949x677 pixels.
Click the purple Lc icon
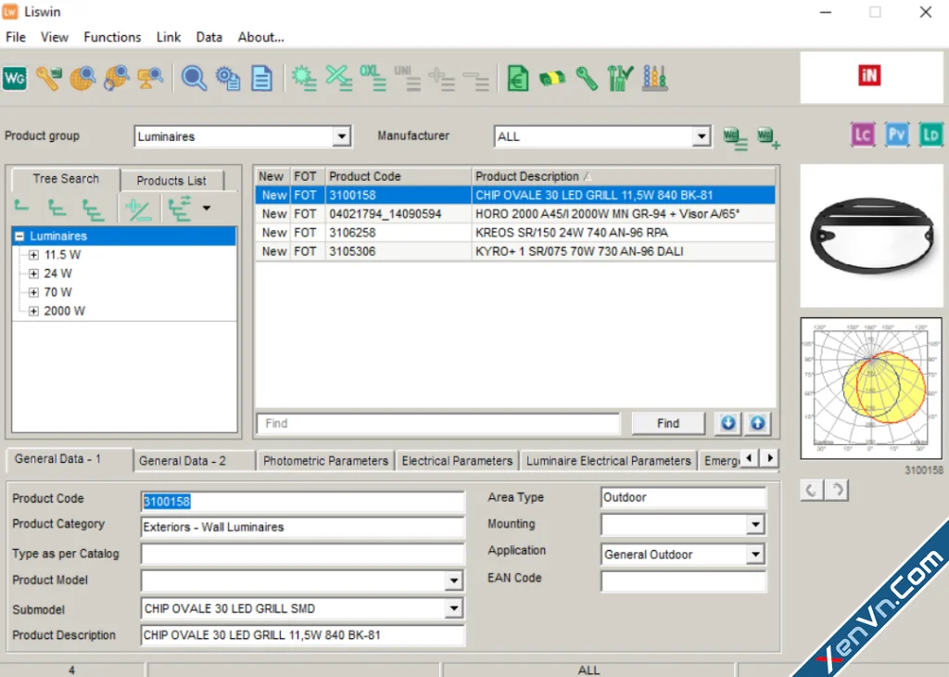pyautogui.click(x=863, y=134)
